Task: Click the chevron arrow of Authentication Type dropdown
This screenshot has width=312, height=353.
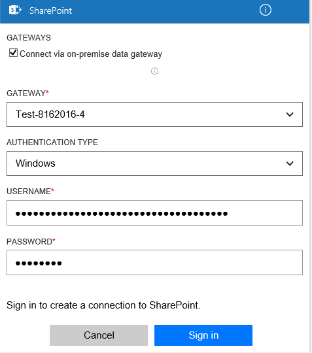Action: [290, 163]
